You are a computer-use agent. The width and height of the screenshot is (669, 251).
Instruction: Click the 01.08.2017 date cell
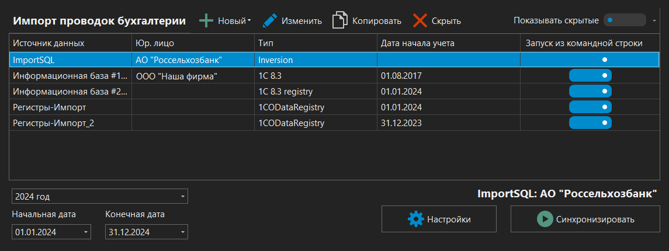coord(448,76)
